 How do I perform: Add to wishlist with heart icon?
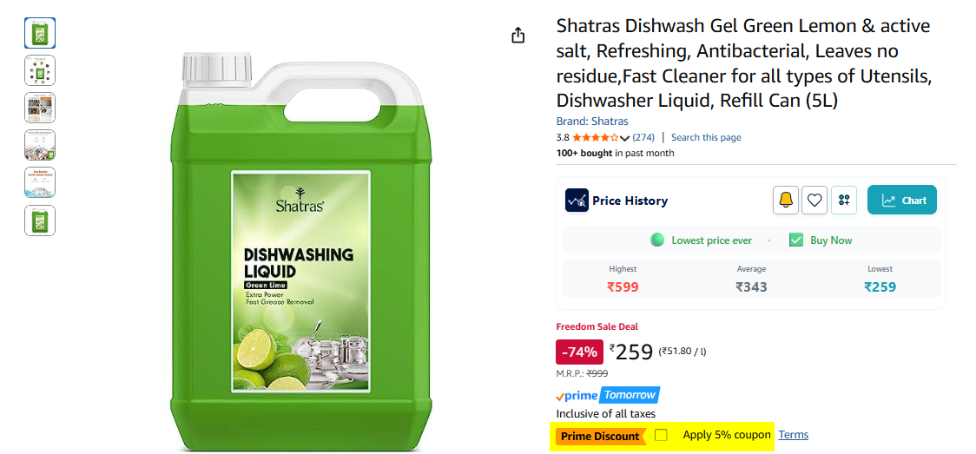pyautogui.click(x=814, y=201)
